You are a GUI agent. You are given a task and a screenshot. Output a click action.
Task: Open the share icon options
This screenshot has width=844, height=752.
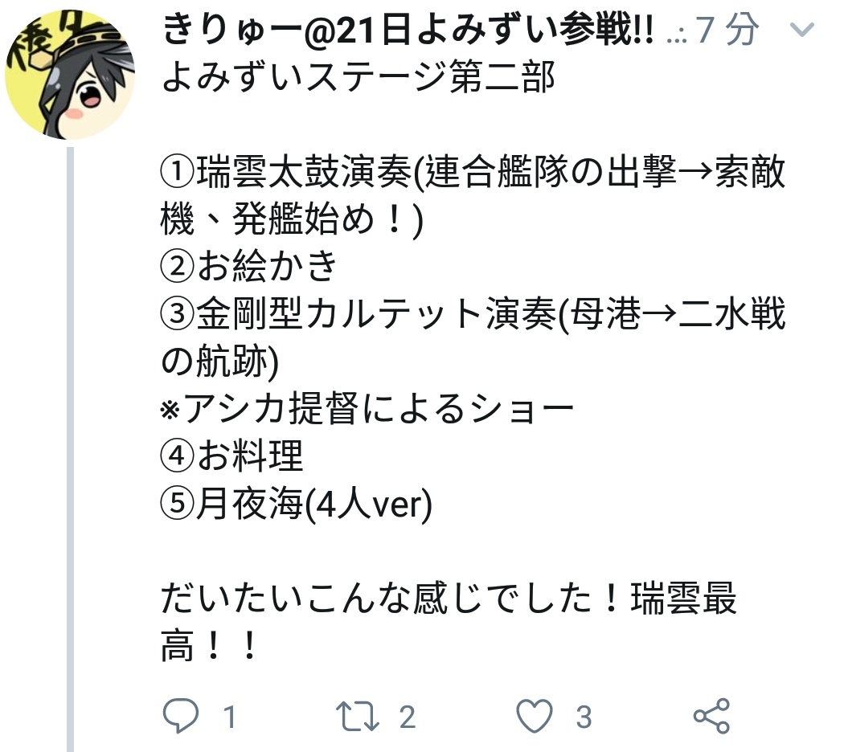(711, 716)
